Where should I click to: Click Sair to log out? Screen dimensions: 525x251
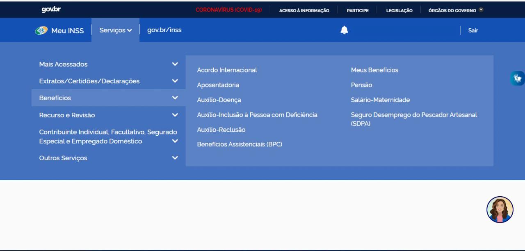[473, 30]
